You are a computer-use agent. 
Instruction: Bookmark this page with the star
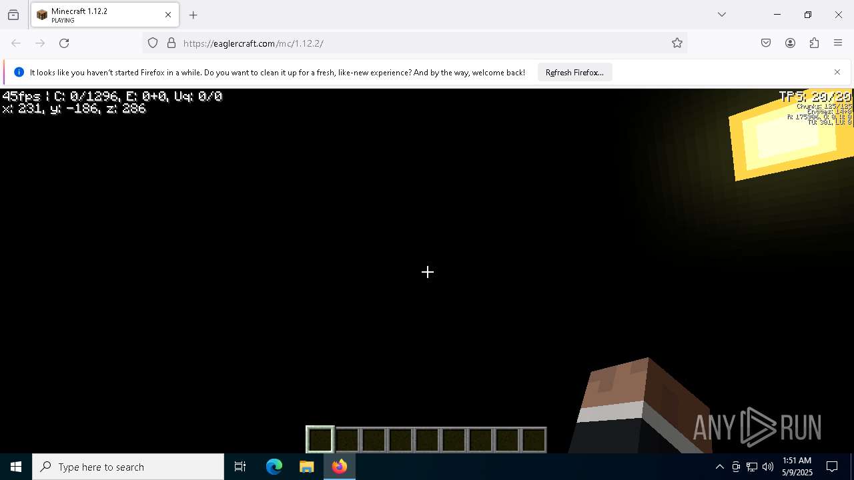point(677,43)
